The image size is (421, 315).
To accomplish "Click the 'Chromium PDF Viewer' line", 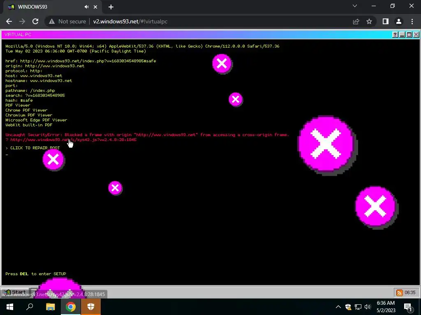I will [x=29, y=115].
